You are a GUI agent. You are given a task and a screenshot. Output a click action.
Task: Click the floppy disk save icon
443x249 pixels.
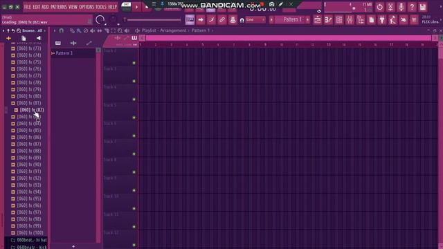[423, 7]
